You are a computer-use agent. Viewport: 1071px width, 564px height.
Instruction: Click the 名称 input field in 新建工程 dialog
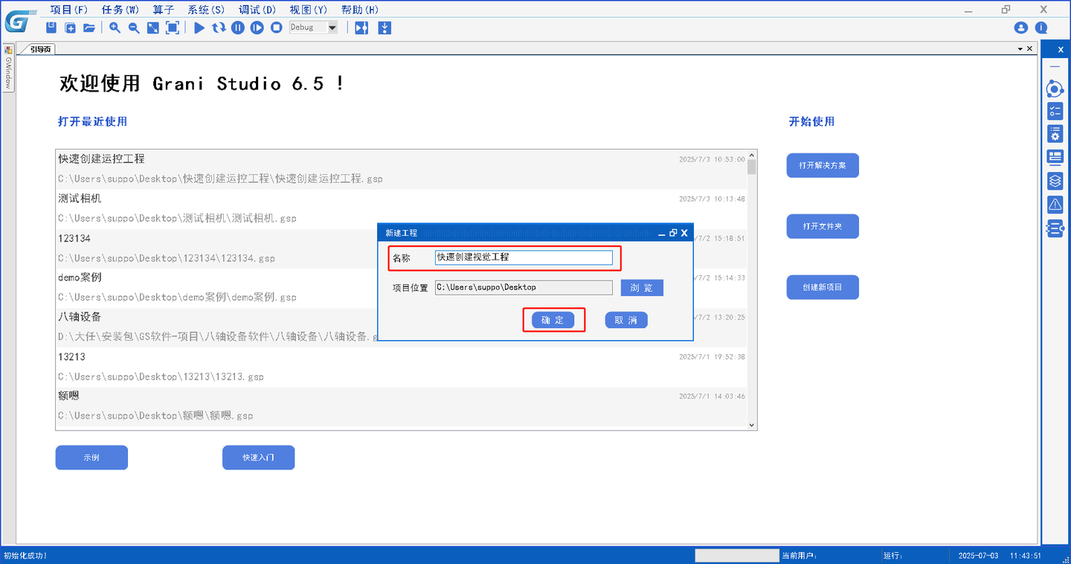click(524, 257)
